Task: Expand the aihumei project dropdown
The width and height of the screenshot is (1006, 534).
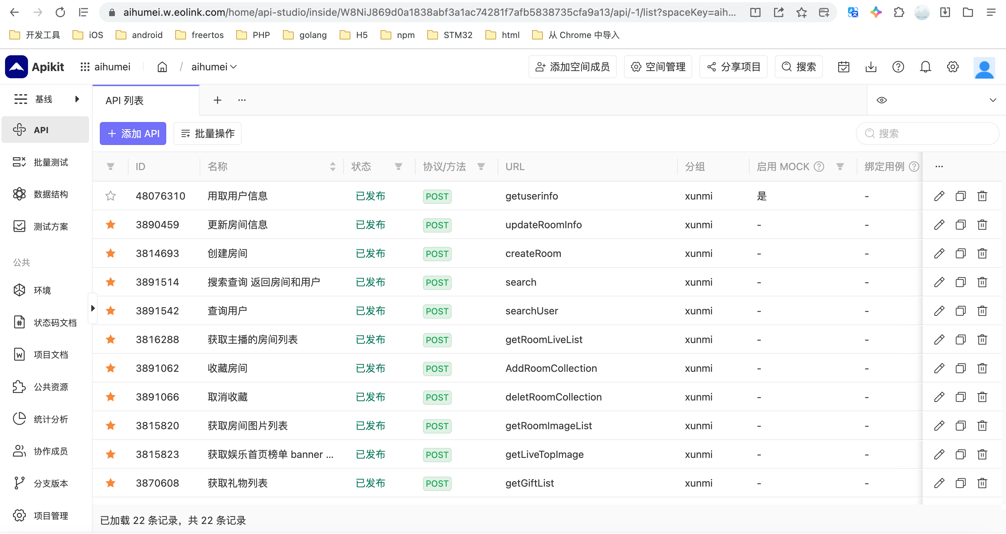Action: point(214,67)
